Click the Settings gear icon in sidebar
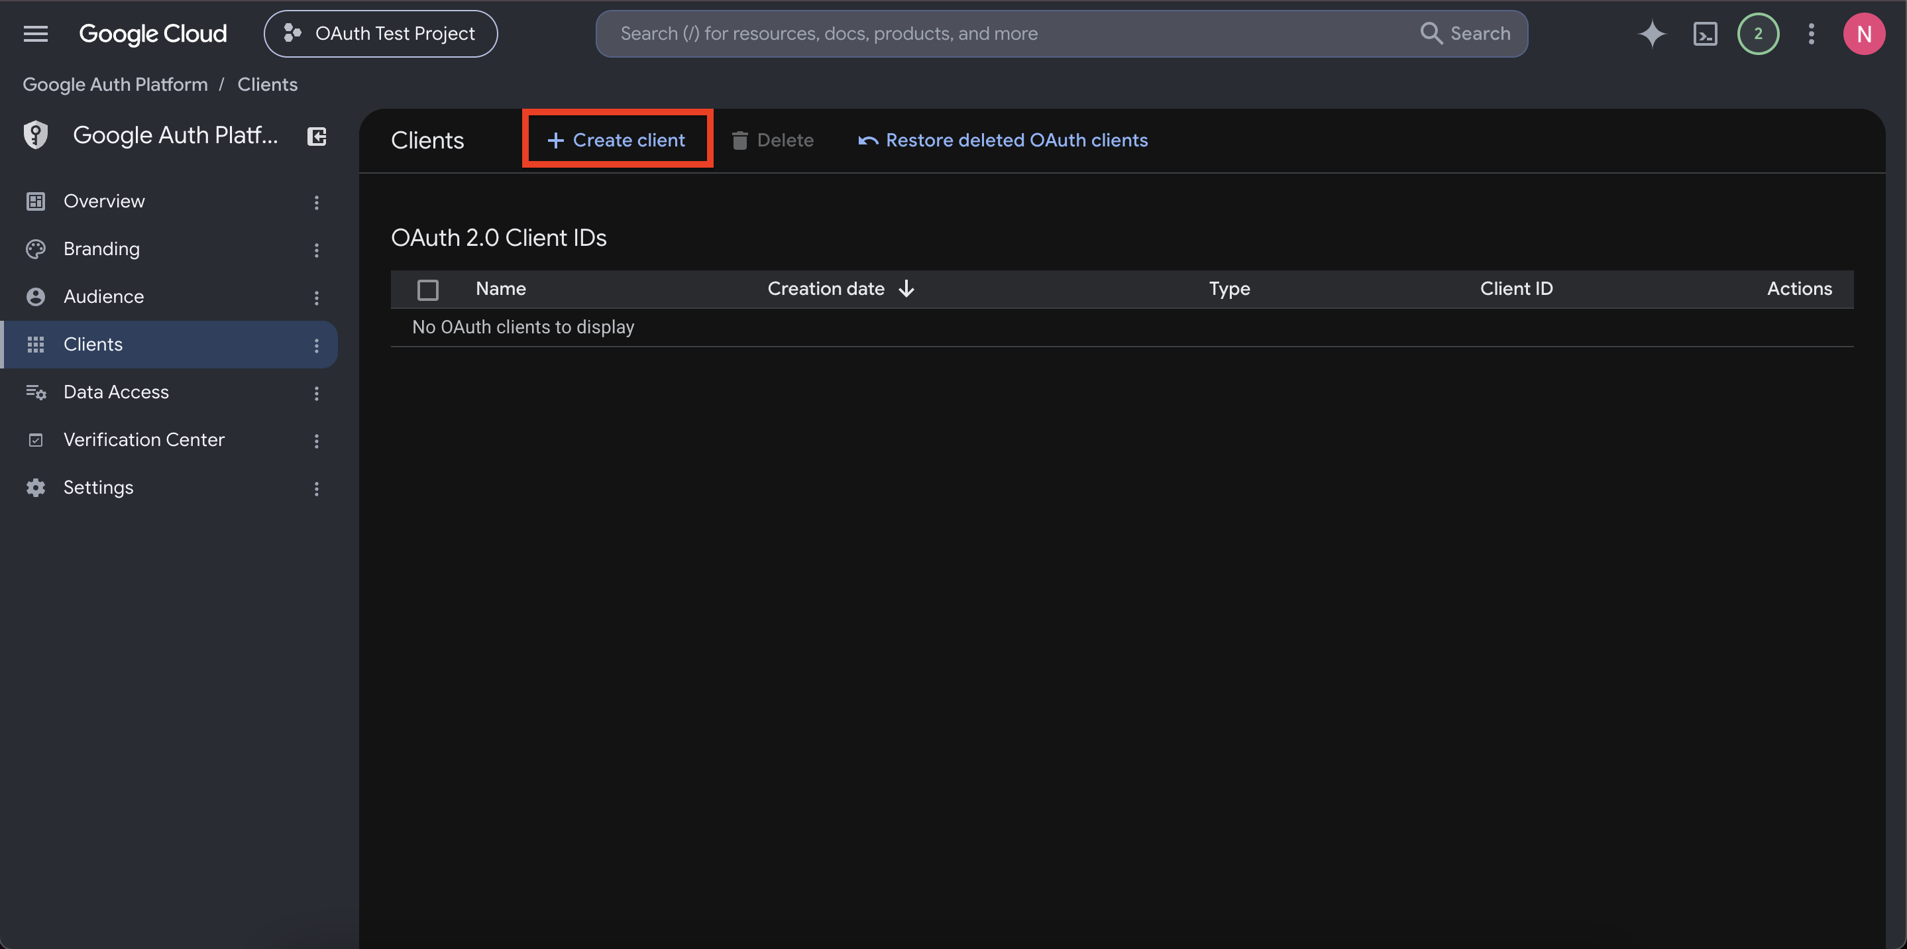This screenshot has width=1907, height=949. point(36,487)
